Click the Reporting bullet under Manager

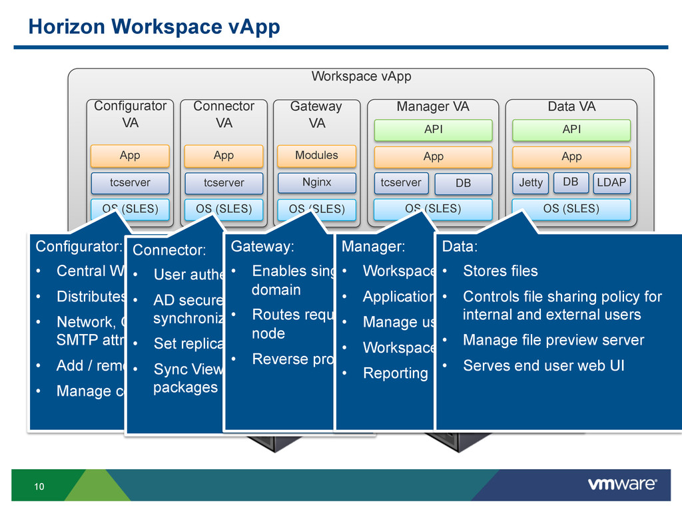tap(396, 373)
